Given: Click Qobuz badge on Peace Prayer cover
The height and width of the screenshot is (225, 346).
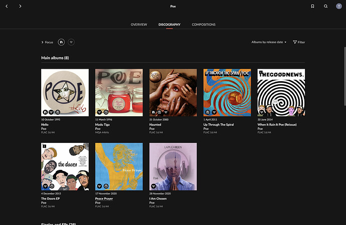Looking at the screenshot, I should click(x=106, y=186).
